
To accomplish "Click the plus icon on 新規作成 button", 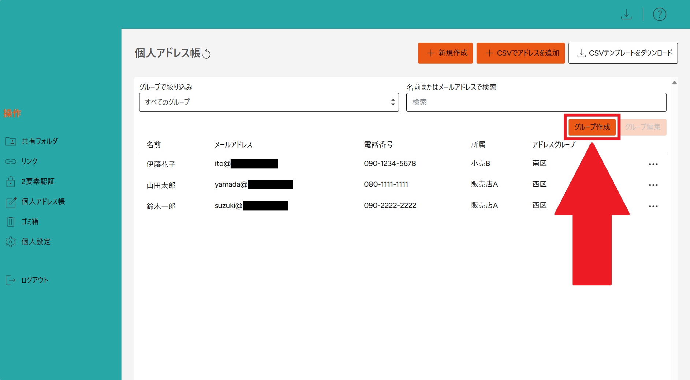I will point(431,53).
